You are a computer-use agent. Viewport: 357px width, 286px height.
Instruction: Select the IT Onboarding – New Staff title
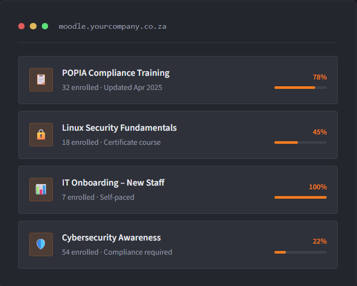113,183
